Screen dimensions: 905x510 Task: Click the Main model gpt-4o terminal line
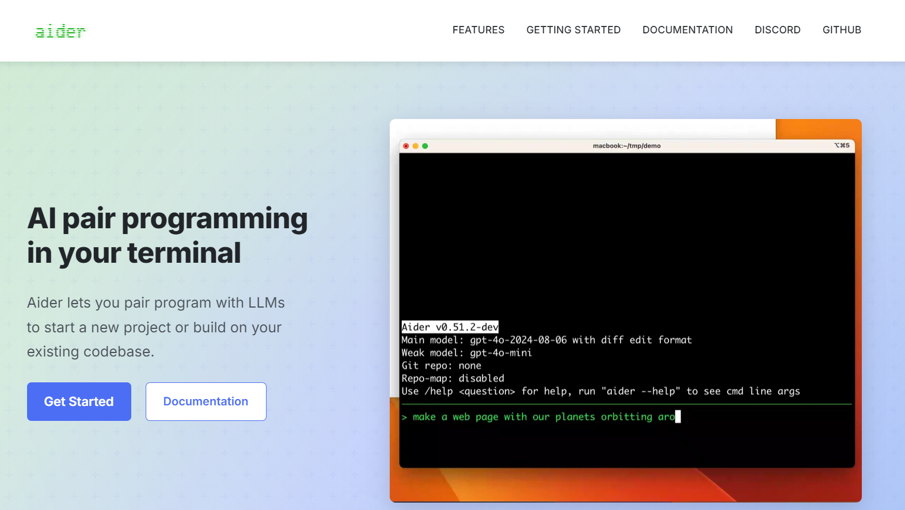[546, 340]
